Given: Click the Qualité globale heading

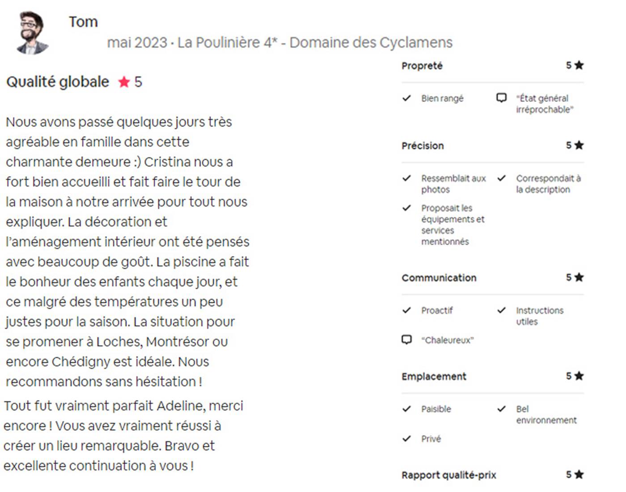Looking at the screenshot, I should [58, 82].
